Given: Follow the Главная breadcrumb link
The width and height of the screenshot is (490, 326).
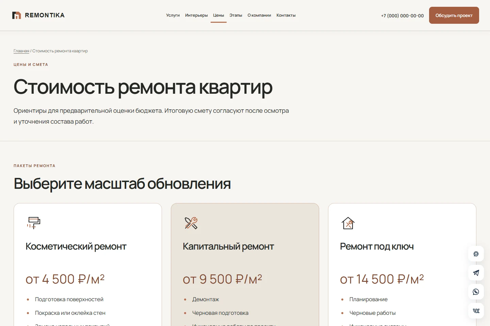Looking at the screenshot, I should coord(21,51).
